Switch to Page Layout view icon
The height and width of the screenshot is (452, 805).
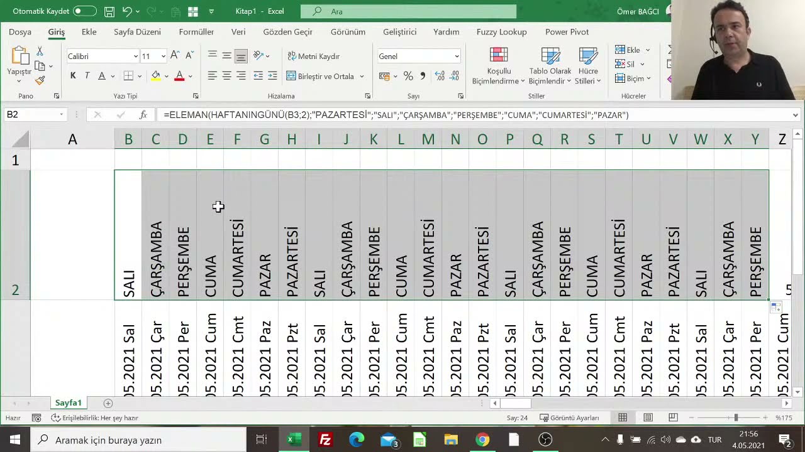[648, 417]
